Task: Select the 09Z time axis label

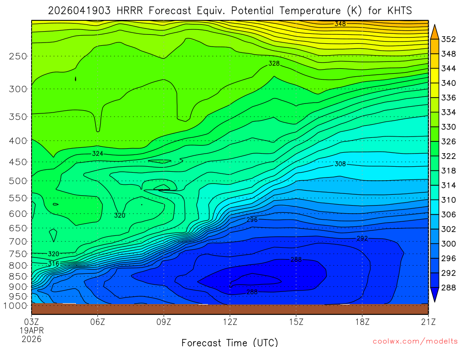Action: click(164, 322)
